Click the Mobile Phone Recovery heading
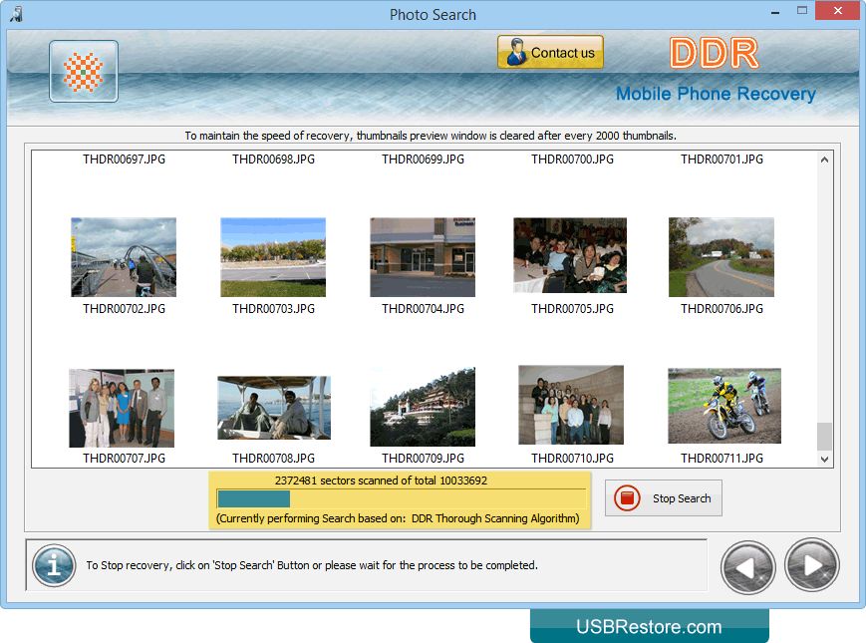 click(x=716, y=94)
